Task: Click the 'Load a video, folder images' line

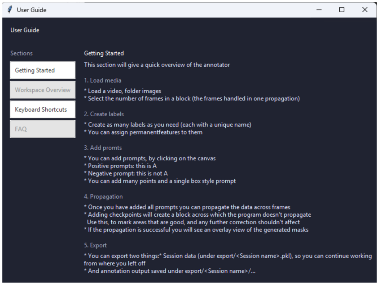Action: [x=122, y=91]
